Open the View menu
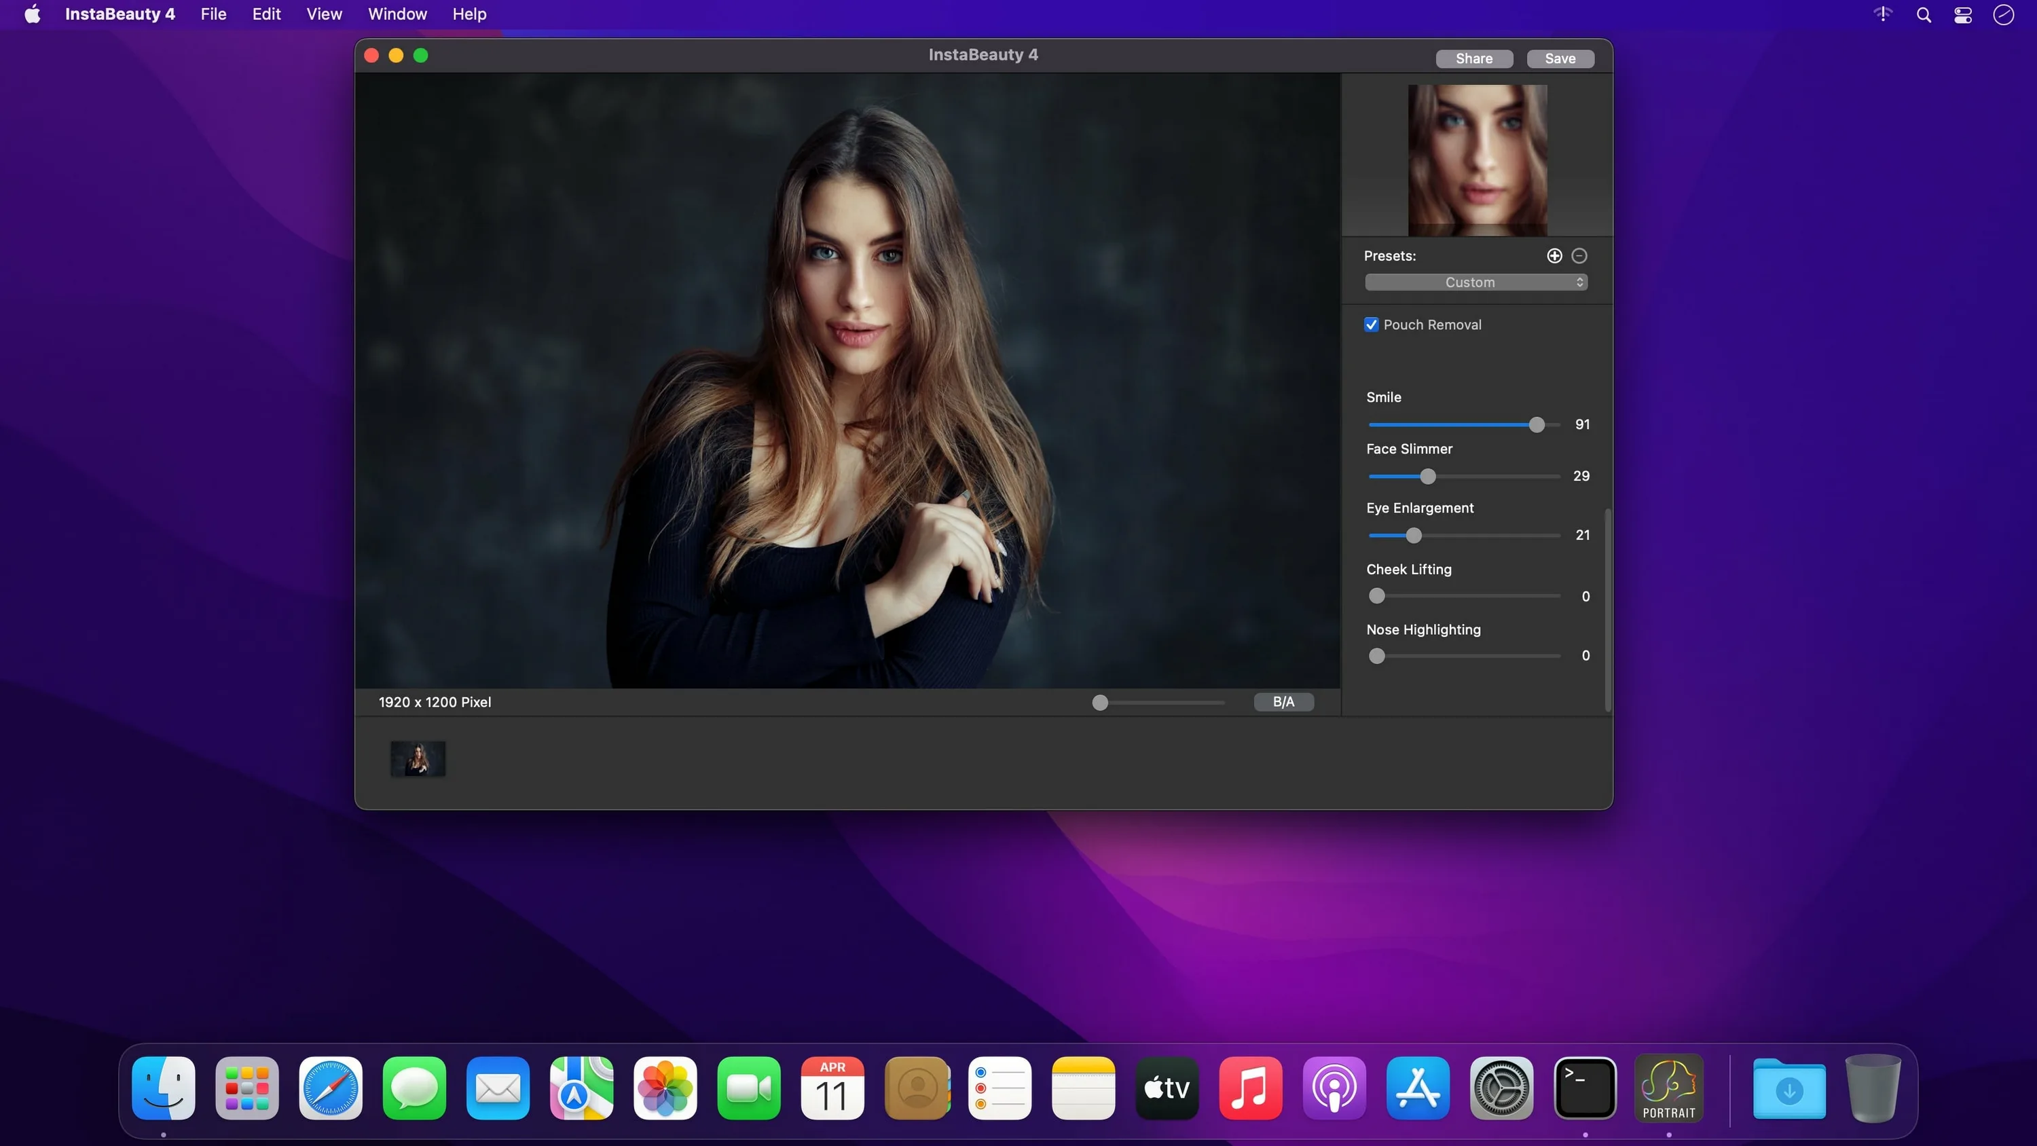 [324, 14]
